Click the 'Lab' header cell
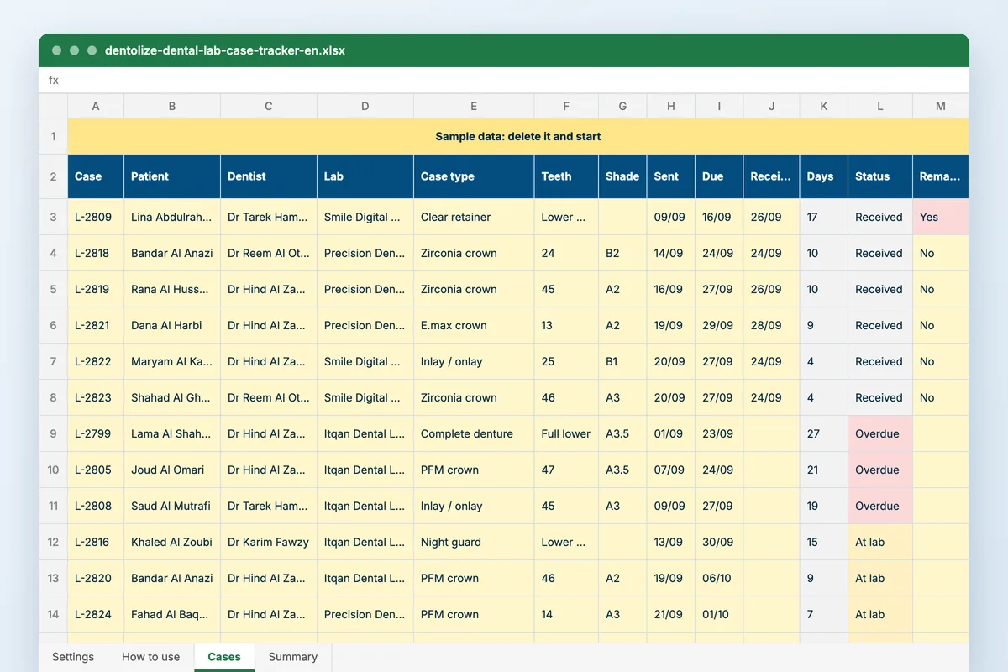The image size is (1008, 672). pyautogui.click(x=365, y=176)
